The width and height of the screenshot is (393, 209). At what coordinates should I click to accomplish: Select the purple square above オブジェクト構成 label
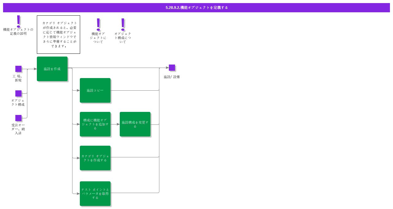(x=18, y=93)
